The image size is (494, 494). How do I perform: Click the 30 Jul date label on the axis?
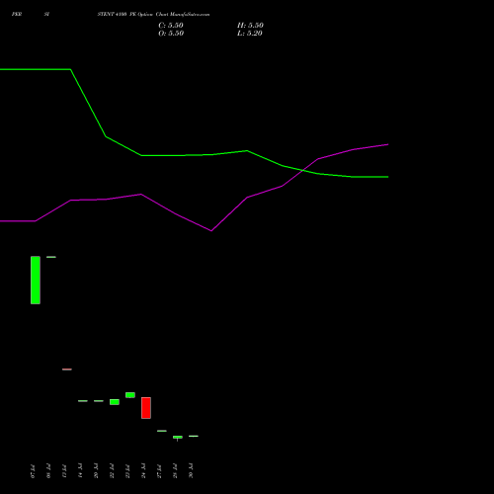[x=191, y=471]
